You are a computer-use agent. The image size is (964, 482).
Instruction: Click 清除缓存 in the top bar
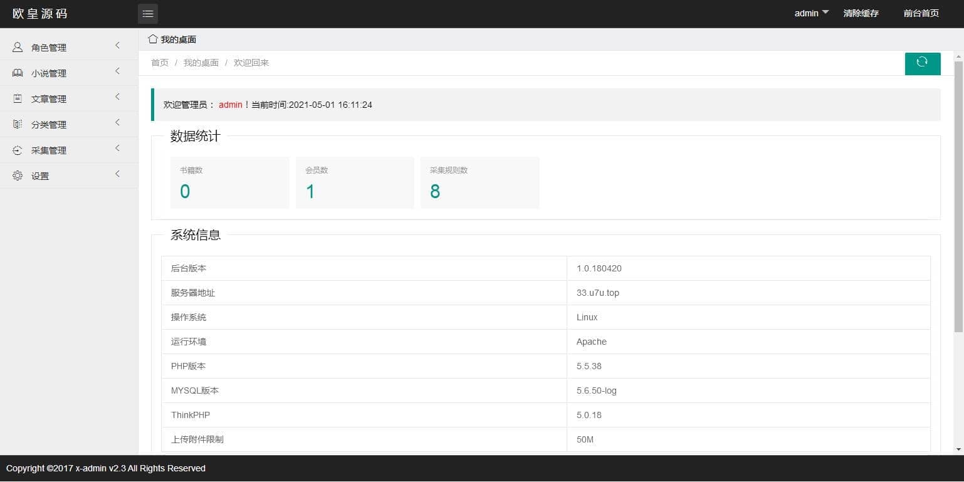tap(861, 13)
